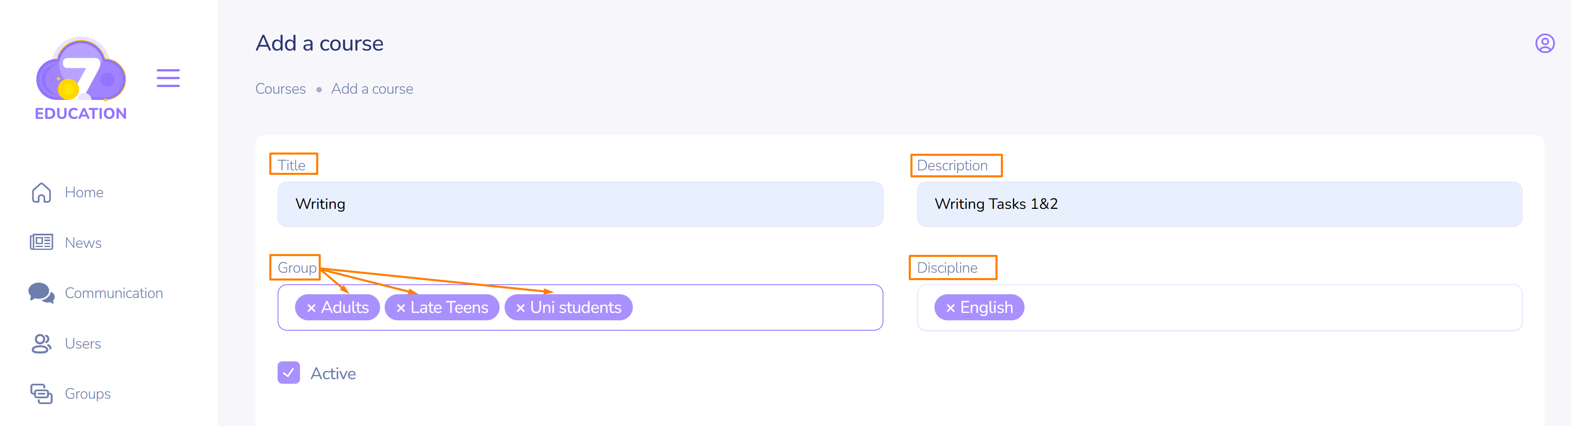Remove the Late Teens group tag
This screenshot has height=426, width=1571.
coord(401,308)
